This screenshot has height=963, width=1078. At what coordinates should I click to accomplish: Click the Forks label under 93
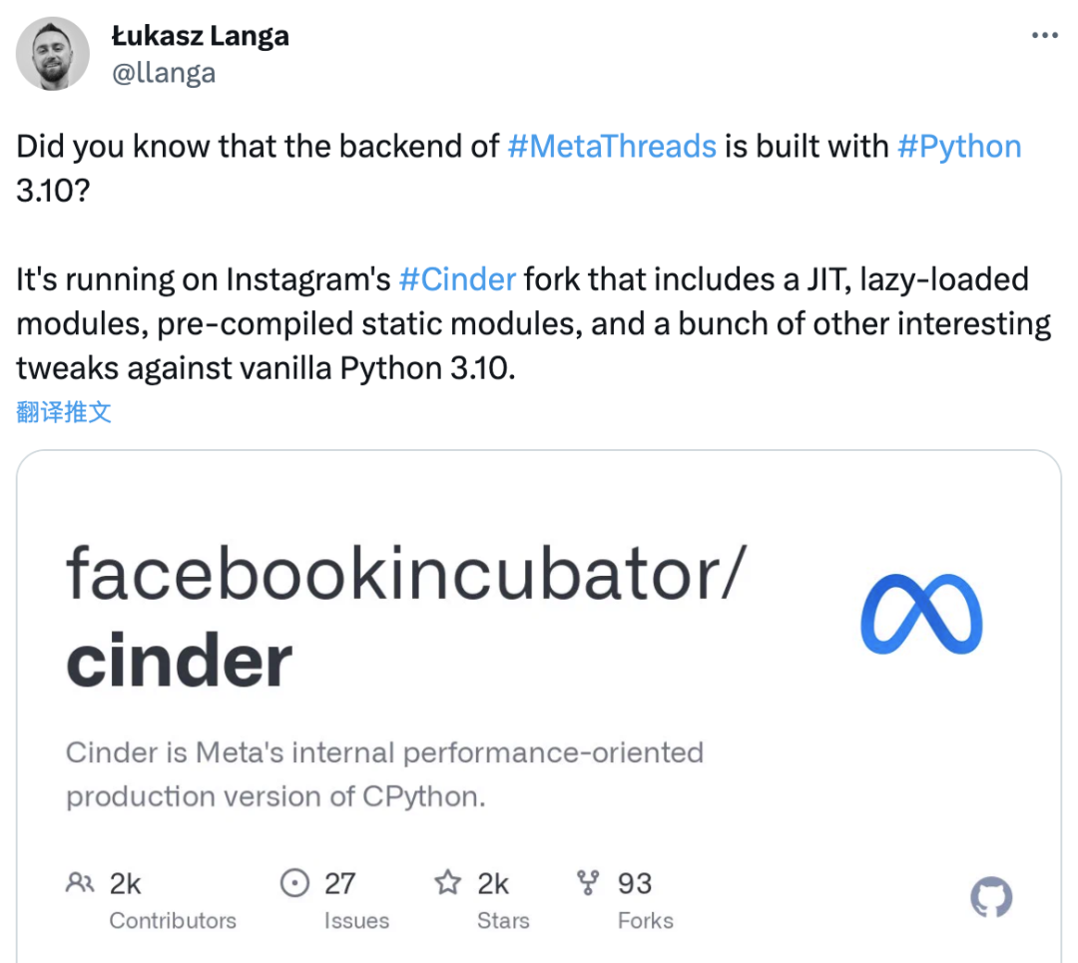pyautogui.click(x=645, y=920)
